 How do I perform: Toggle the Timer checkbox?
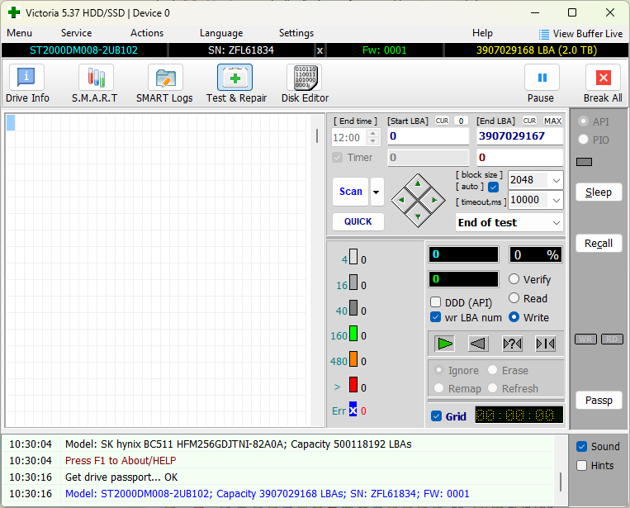coord(338,157)
